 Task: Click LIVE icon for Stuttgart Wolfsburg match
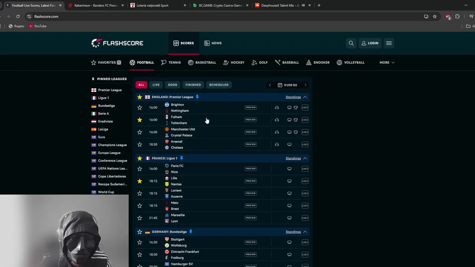coord(305,242)
